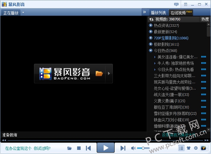
Task: Open the video 三大影帝力挺向太称艰…
Action: pos(174,76)
